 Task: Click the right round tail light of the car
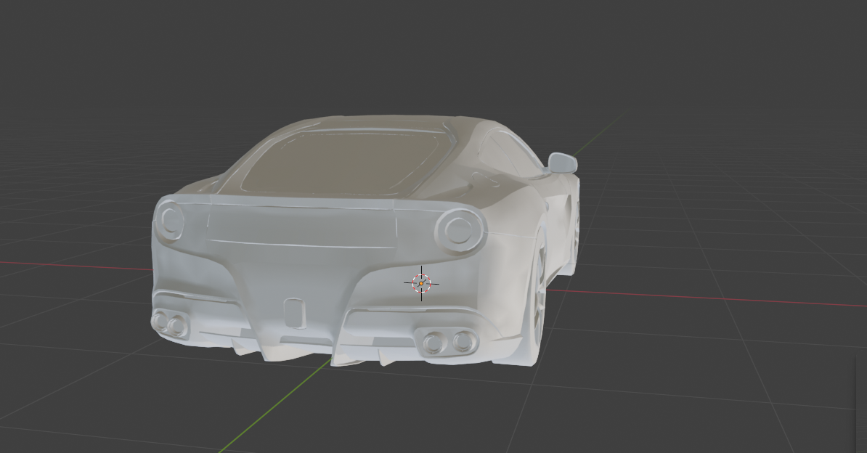460,231
